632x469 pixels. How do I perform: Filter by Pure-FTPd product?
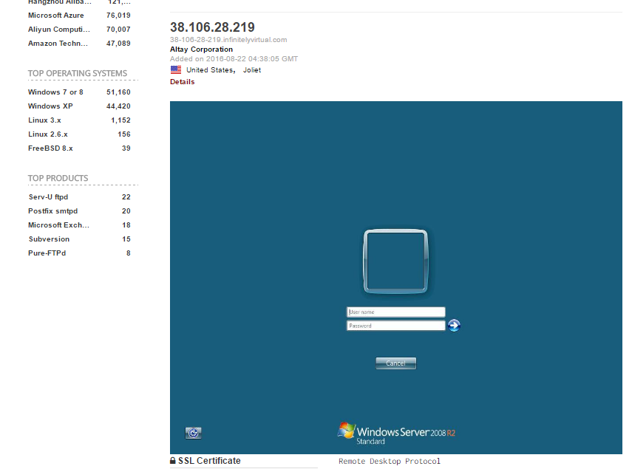click(x=47, y=253)
